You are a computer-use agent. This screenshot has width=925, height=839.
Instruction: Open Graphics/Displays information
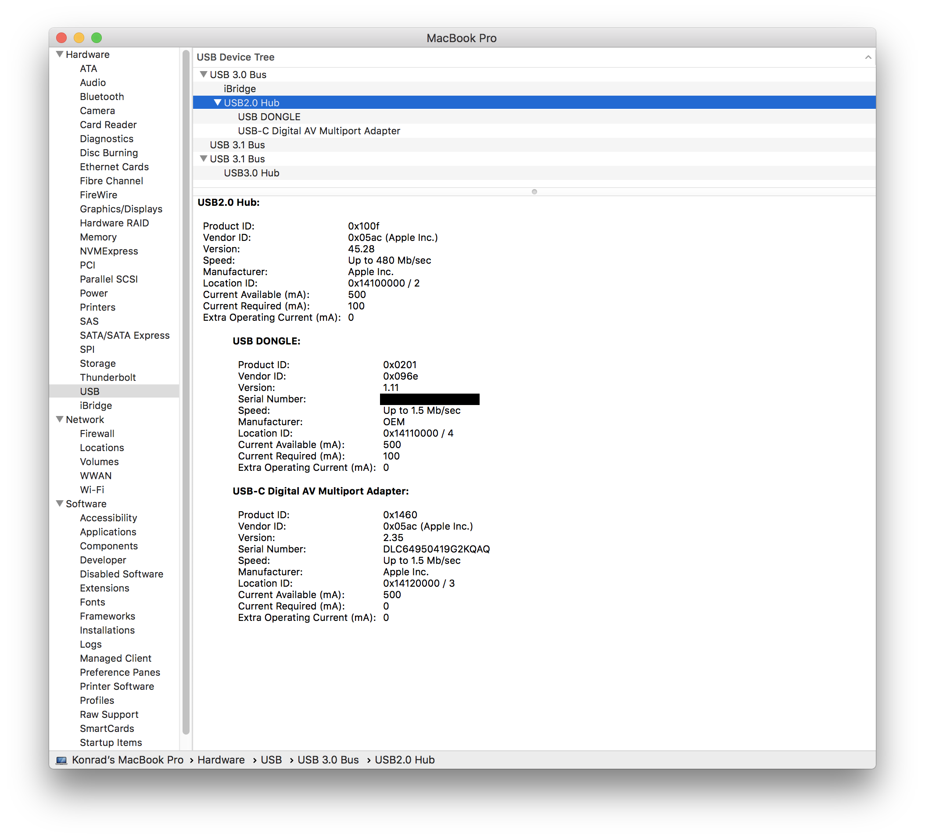tap(121, 209)
